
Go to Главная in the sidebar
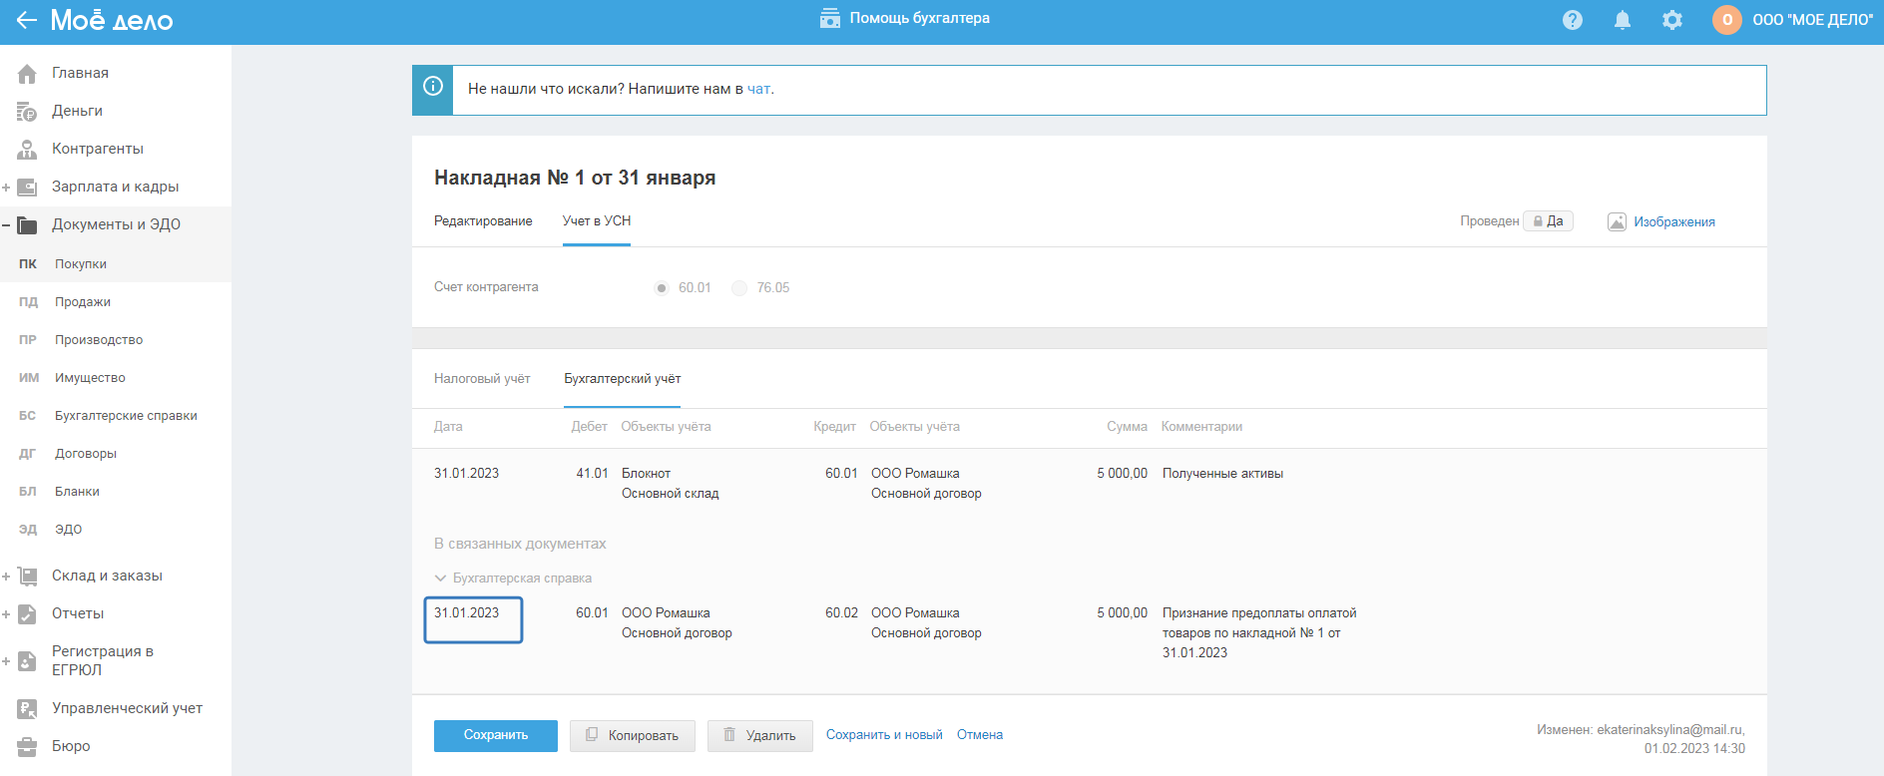[x=80, y=73]
